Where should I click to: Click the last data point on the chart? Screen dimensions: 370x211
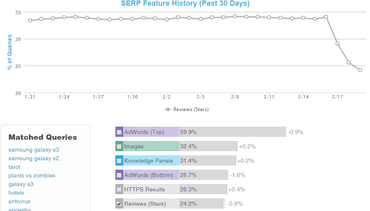coord(360,70)
